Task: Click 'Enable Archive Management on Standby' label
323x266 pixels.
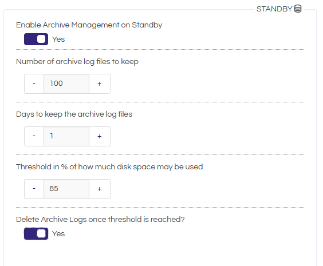Action: click(x=89, y=25)
